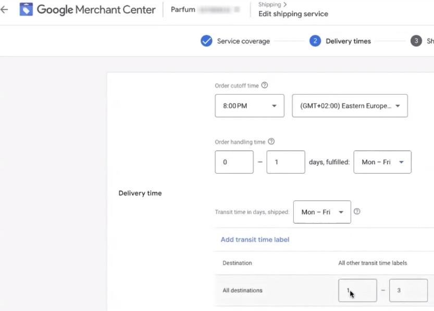This screenshot has height=311, width=434.
Task: Open the 8:00 PM cutoff time dropdown
Action: pos(249,106)
